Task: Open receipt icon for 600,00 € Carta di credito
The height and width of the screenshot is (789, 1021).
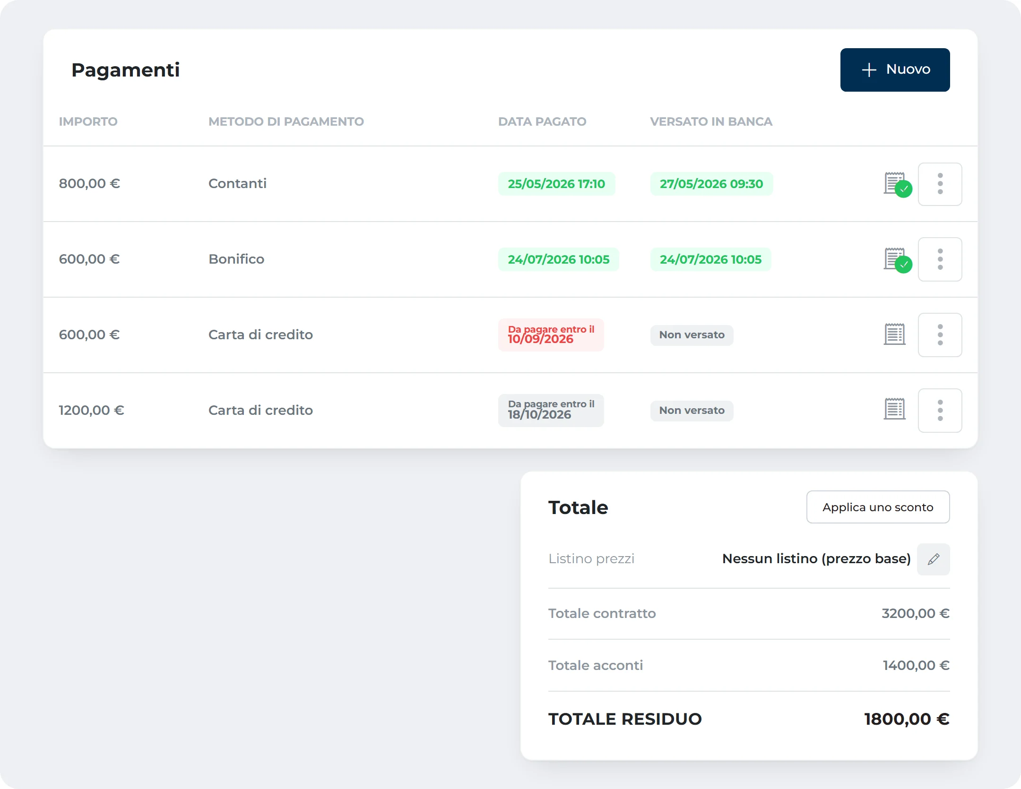Action: (x=894, y=334)
